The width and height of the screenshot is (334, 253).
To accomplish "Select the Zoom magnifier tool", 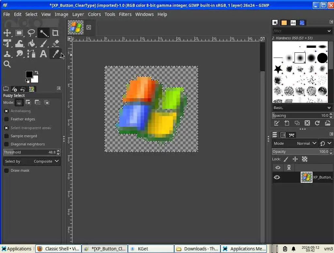I will point(7,64).
